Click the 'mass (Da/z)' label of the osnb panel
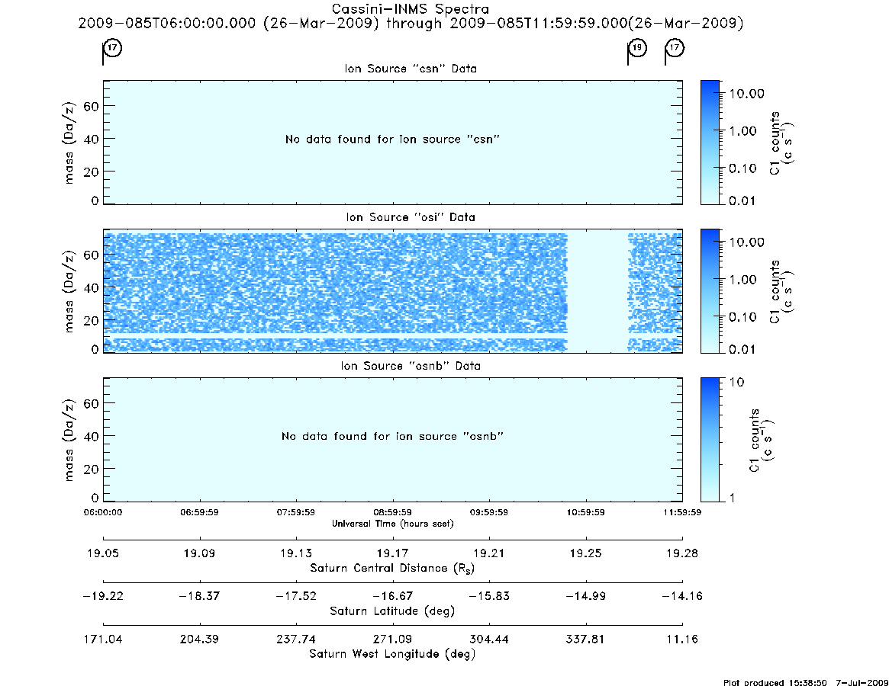Screen dimensions: 889x686 [x=69, y=440]
